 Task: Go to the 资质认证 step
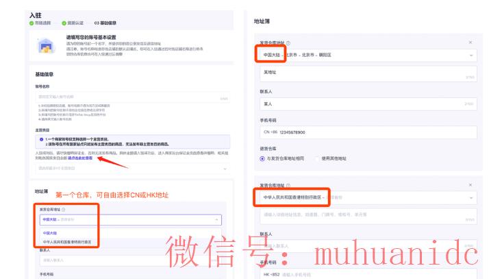[75, 23]
